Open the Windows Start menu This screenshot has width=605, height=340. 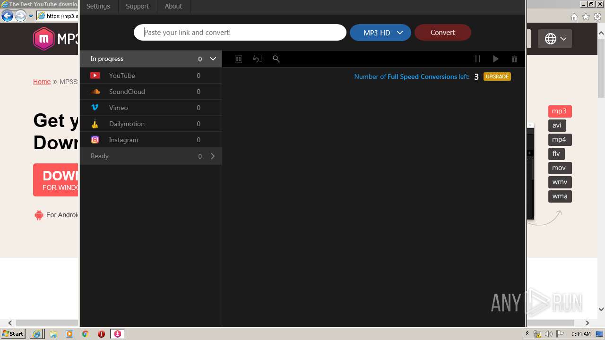point(13,334)
